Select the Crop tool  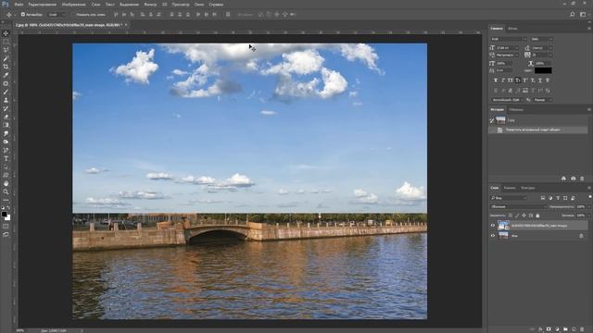point(6,67)
